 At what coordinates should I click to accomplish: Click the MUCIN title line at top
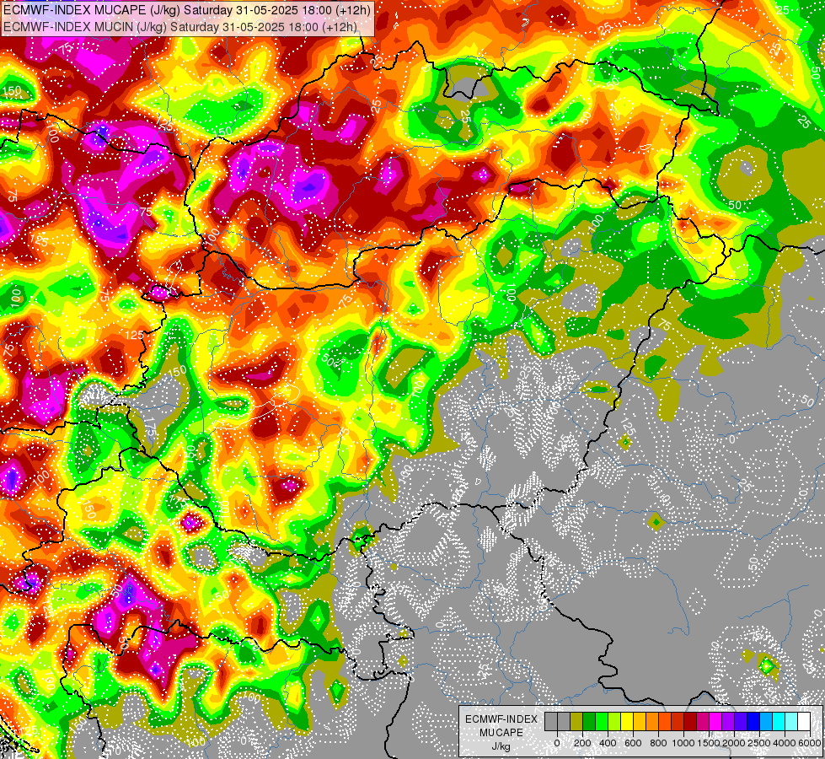tap(180, 26)
